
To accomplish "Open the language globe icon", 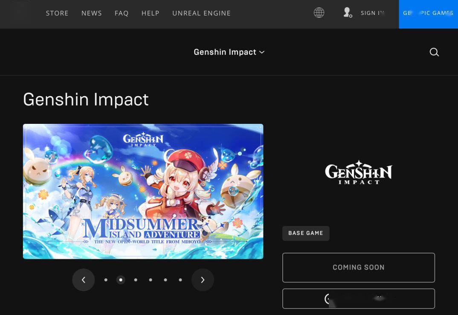I will tap(319, 13).
